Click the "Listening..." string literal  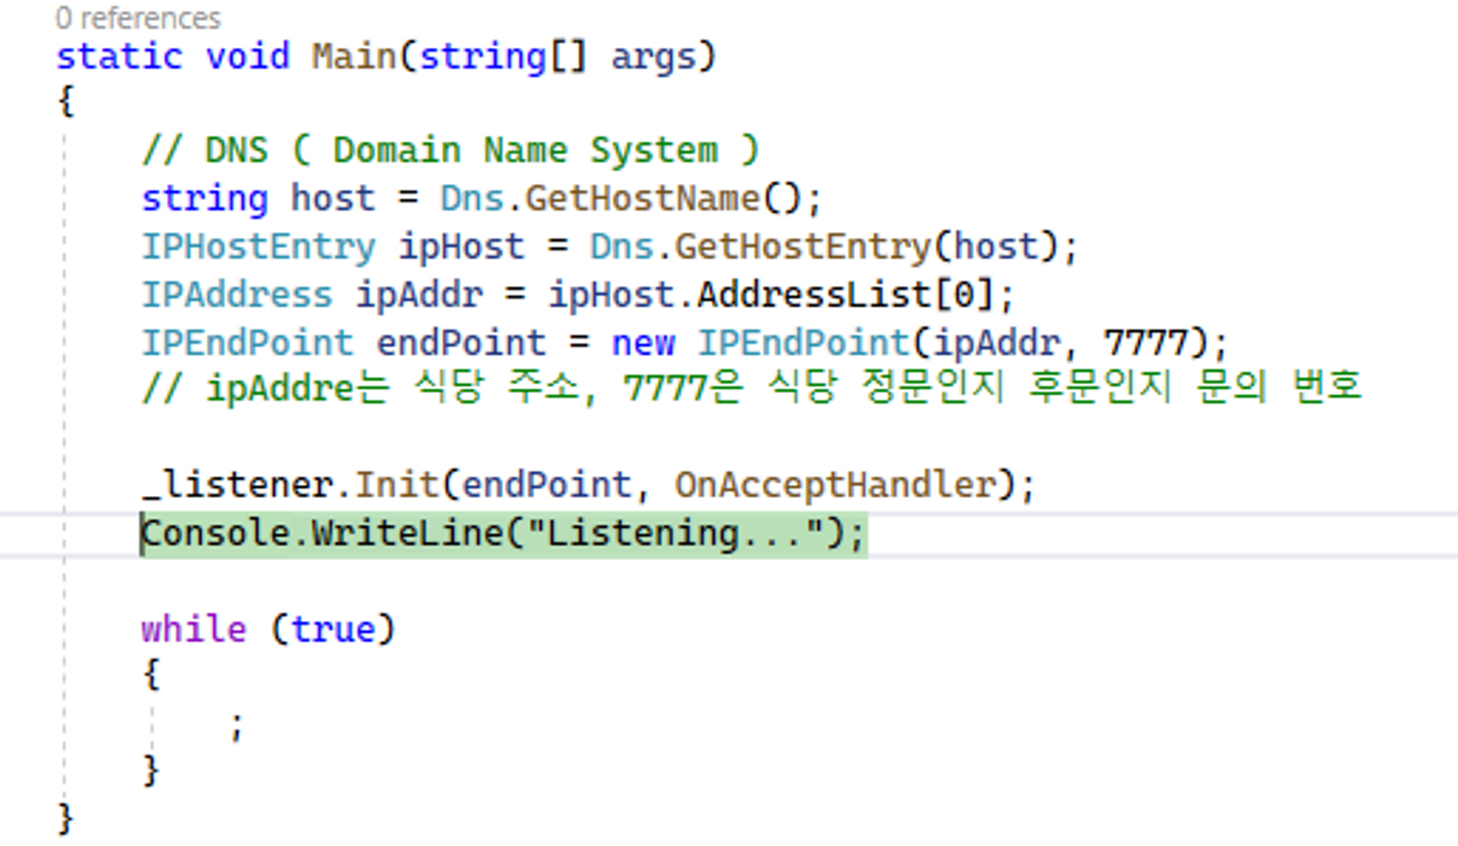(x=674, y=534)
